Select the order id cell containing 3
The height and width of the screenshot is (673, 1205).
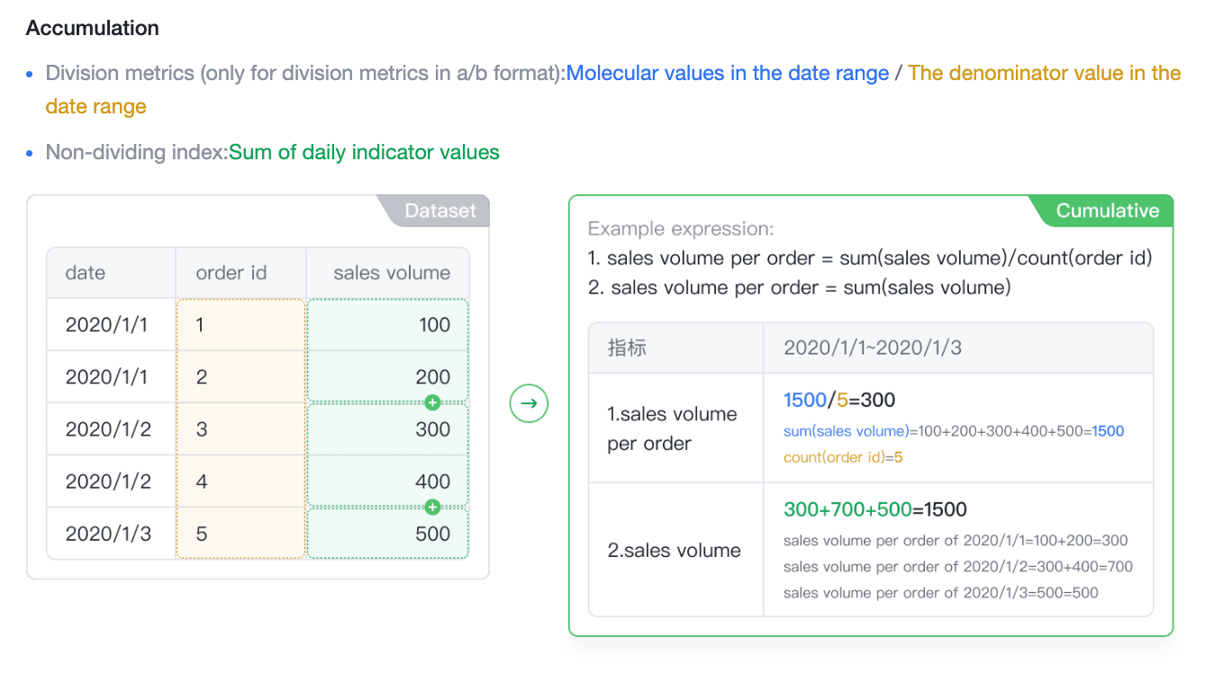(240, 429)
